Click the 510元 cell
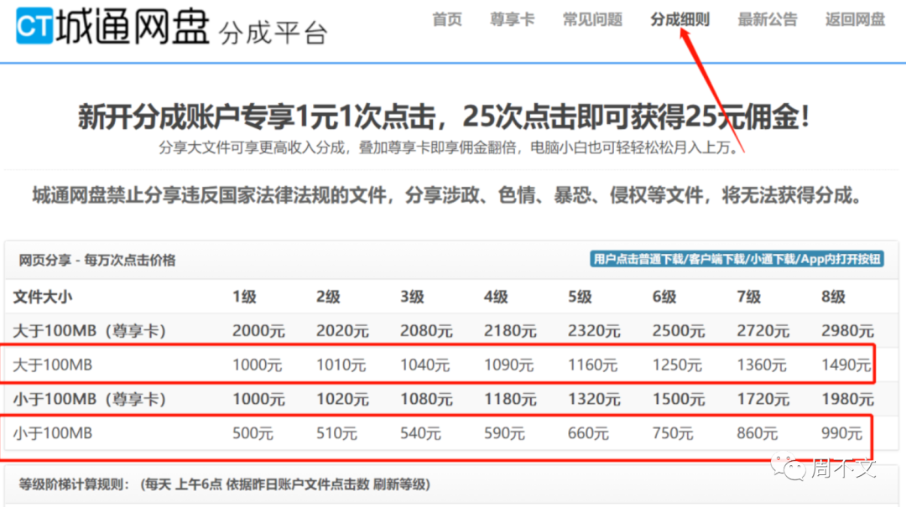 336,433
